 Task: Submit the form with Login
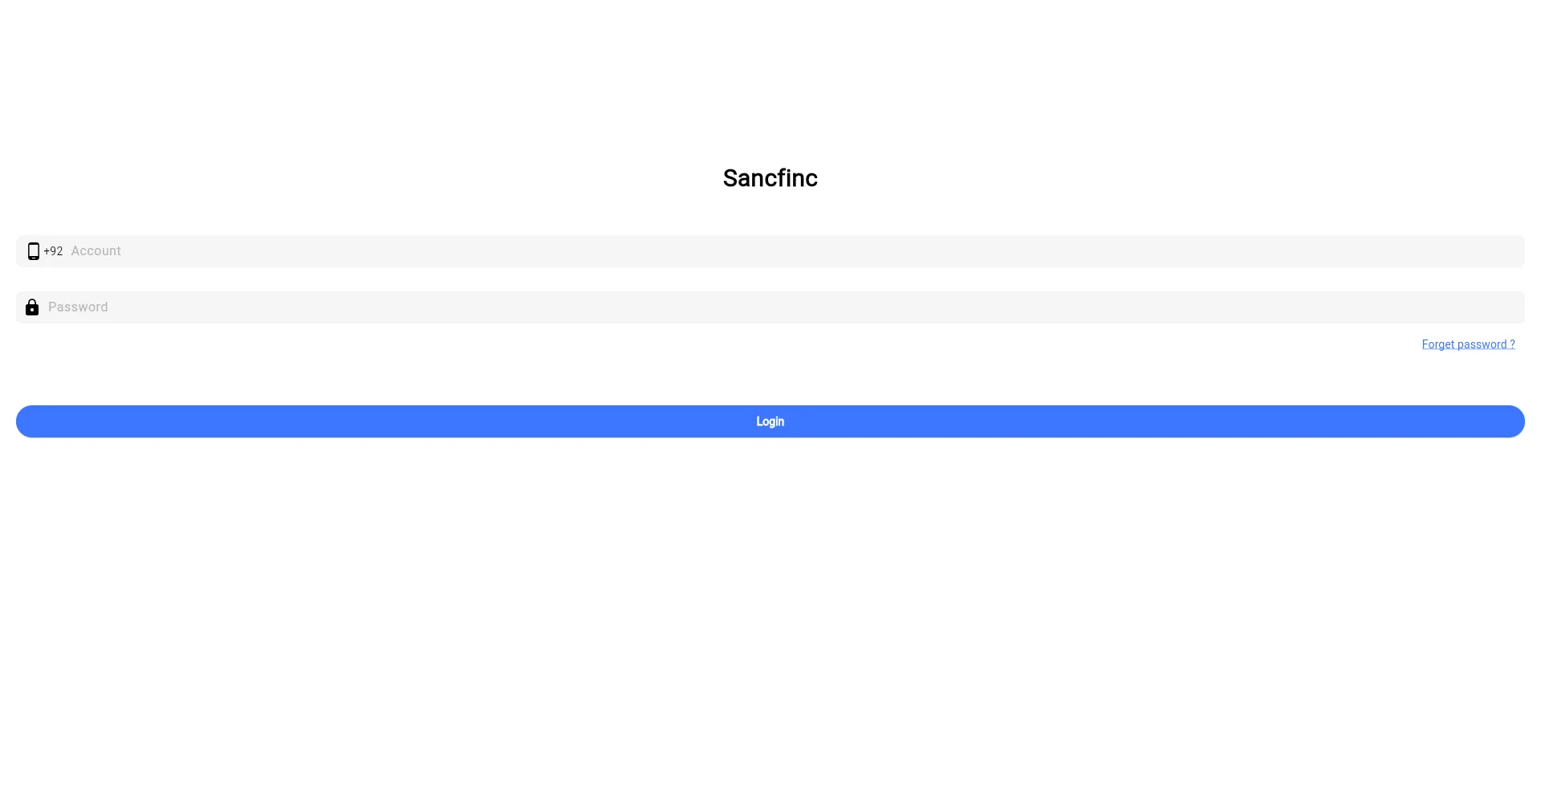770,421
